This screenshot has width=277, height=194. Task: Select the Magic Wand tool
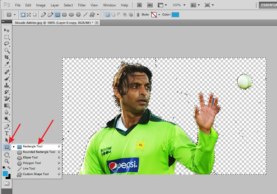coord(7,50)
